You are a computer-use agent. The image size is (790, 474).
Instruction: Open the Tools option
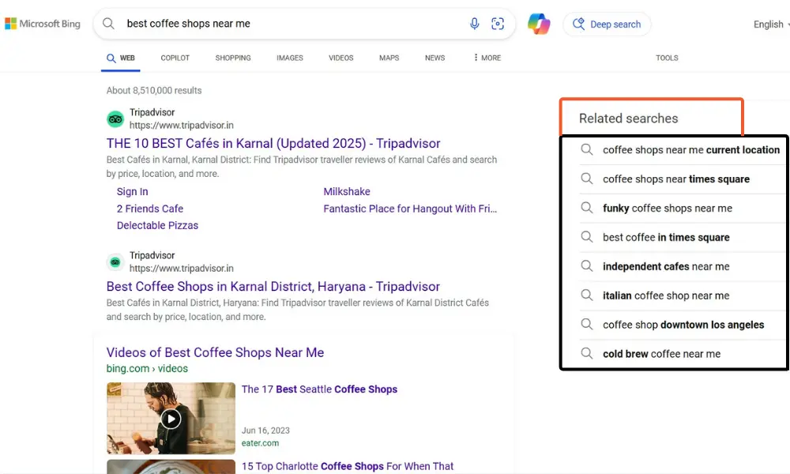tap(667, 58)
